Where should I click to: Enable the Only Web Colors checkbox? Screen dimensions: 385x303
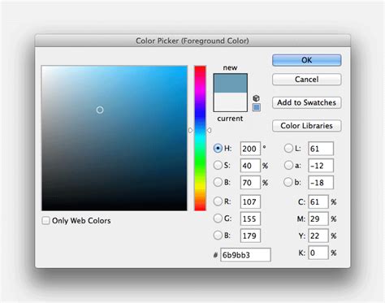click(x=45, y=220)
